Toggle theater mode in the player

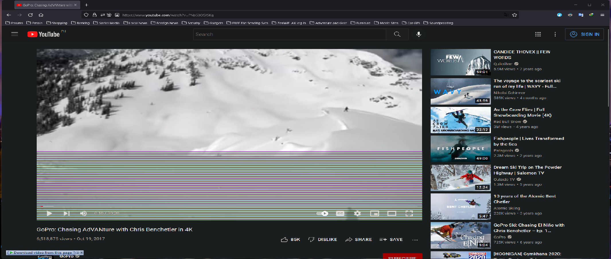[392, 213]
